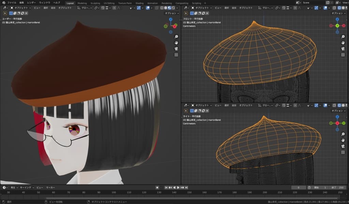Switch to the UV Editing workspace tab
Image resolution: width=349 pixels, height=204 pixels.
pyautogui.click(x=109, y=3)
